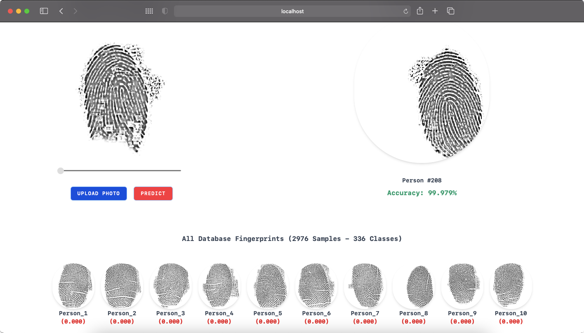Click the (0.000) score under Person_3

pos(171,321)
